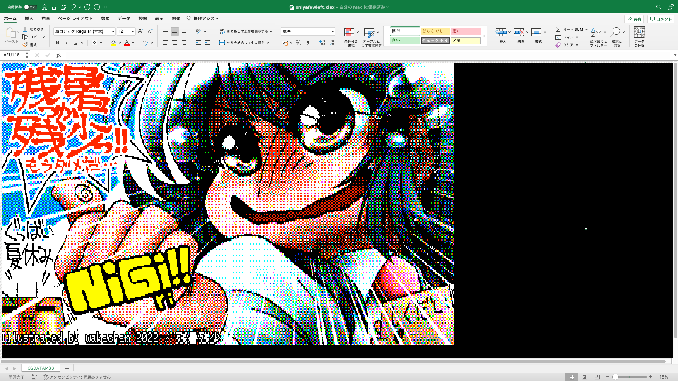Increase font size with large A icon
The width and height of the screenshot is (678, 381).
click(x=141, y=31)
